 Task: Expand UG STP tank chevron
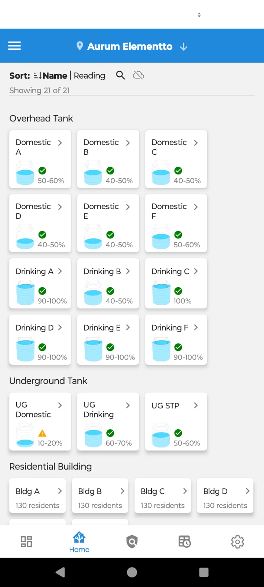(x=196, y=405)
